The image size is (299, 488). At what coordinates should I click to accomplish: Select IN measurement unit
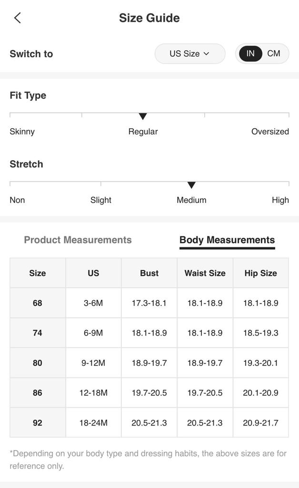250,53
